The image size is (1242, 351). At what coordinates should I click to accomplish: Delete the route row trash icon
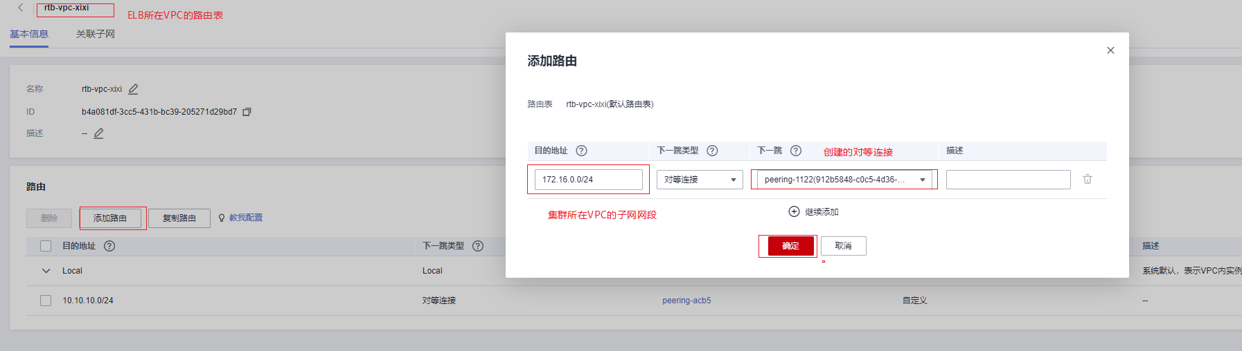(1088, 179)
